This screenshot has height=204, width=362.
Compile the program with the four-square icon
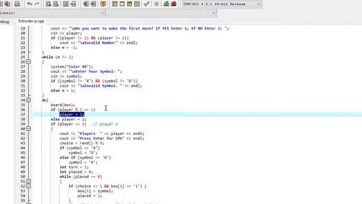tap(115, 4)
